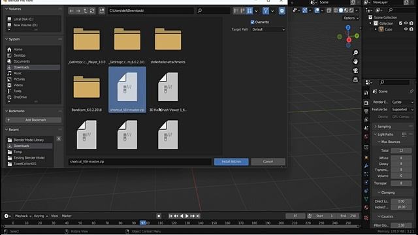Collapse the Volumes panel

(7, 8)
